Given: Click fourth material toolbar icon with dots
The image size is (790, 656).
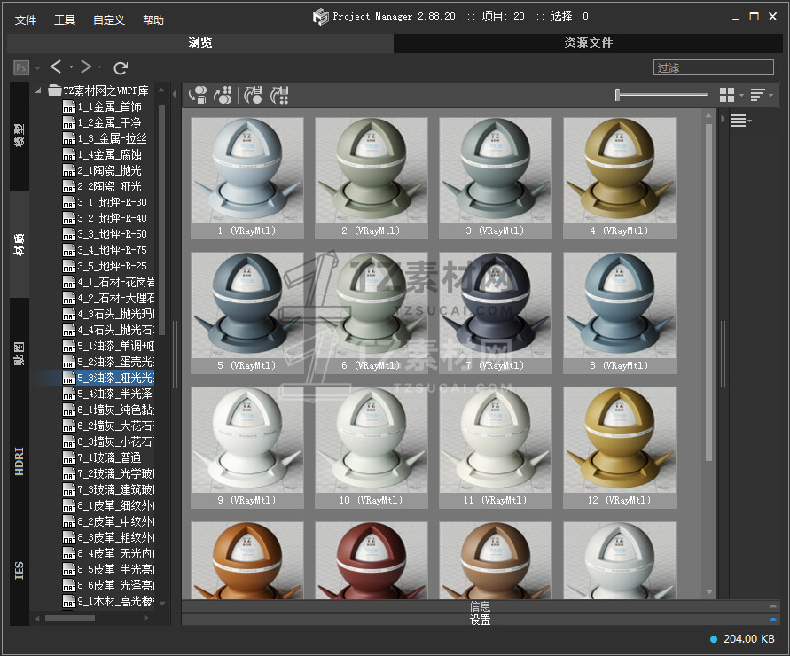Looking at the screenshot, I should coord(280,95).
